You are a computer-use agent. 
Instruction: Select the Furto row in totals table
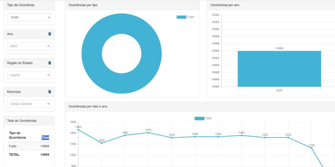click(x=29, y=146)
